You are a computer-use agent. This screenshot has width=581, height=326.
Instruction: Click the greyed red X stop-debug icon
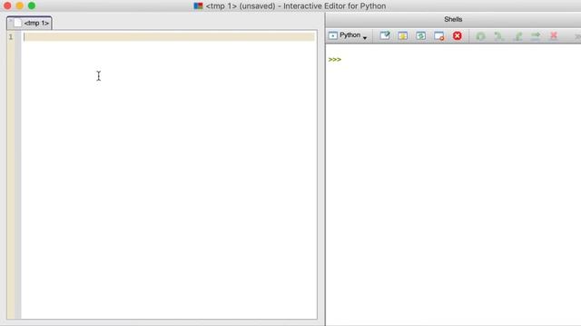[554, 36]
